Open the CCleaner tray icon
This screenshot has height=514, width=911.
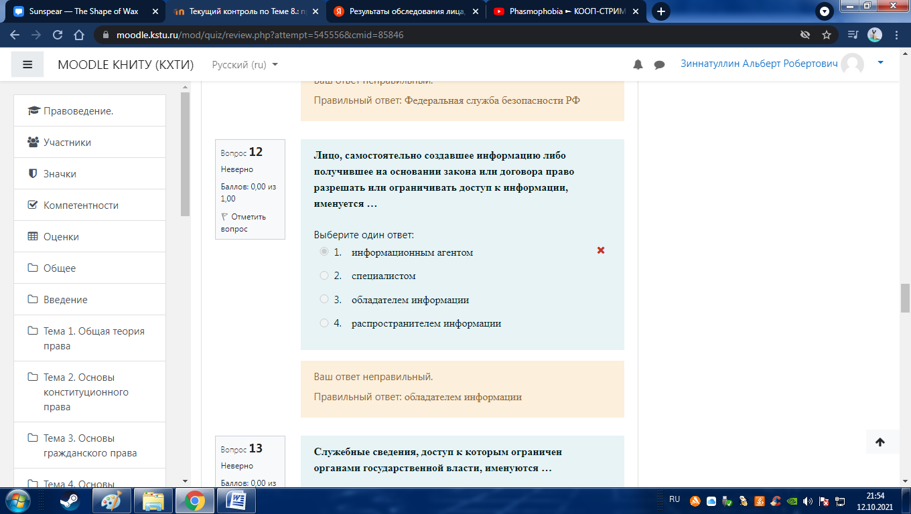(776, 501)
